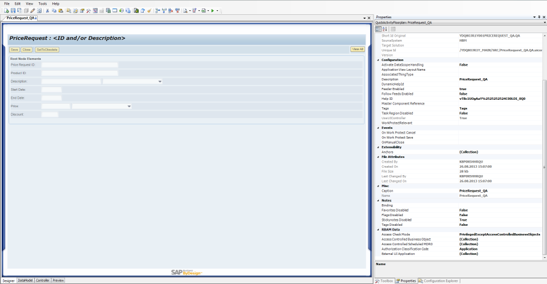Collapse the RBAM Data property group
547x284 pixels.
[378, 230]
